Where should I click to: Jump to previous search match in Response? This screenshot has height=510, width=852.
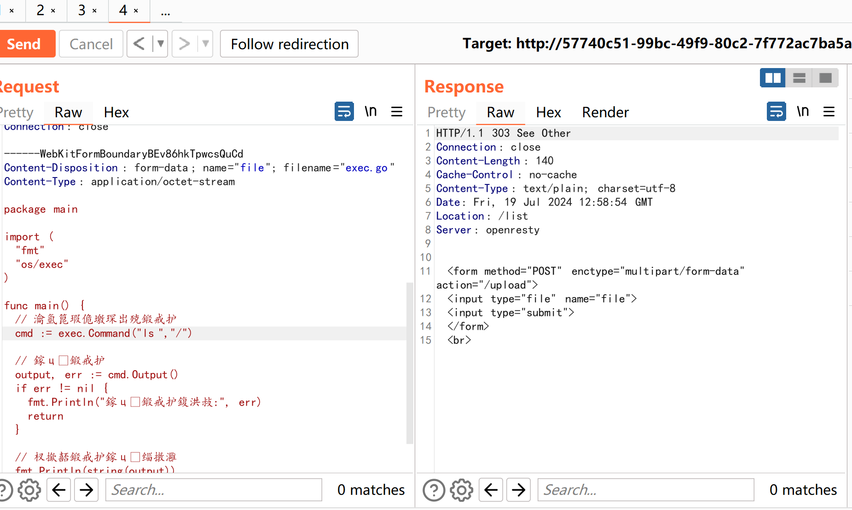click(x=491, y=490)
